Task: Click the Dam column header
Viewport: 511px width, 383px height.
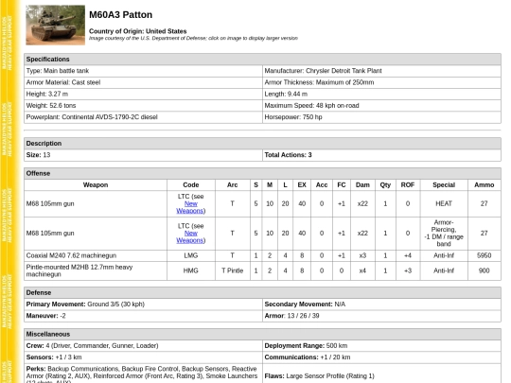Action: [x=362, y=185]
